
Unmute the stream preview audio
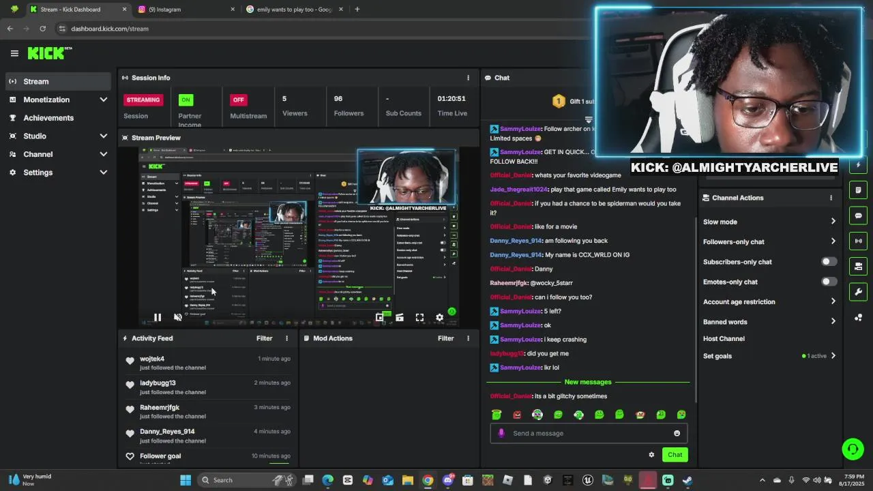[178, 317]
